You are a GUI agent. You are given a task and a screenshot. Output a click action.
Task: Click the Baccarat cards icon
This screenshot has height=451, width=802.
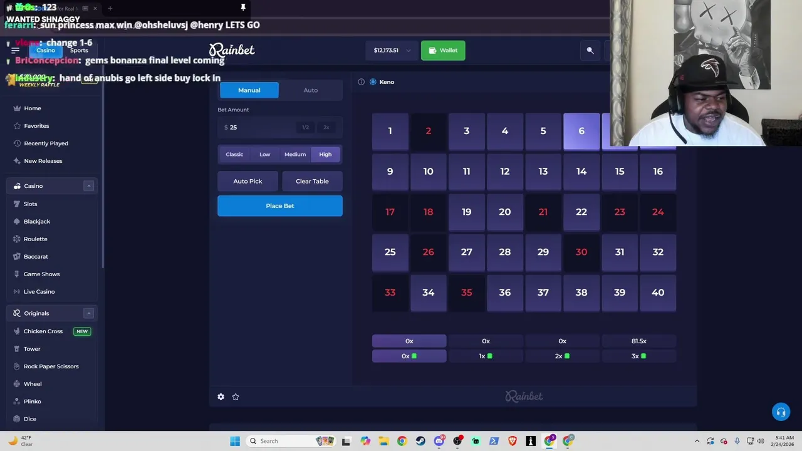[x=17, y=256]
